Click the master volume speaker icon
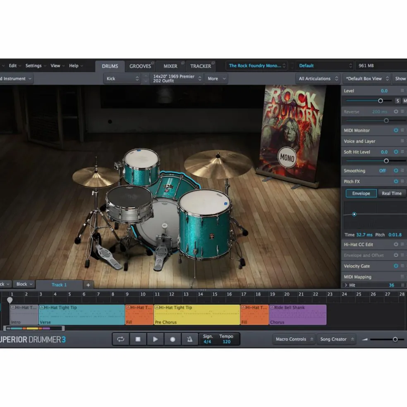The image size is (407, 407). (365, 339)
